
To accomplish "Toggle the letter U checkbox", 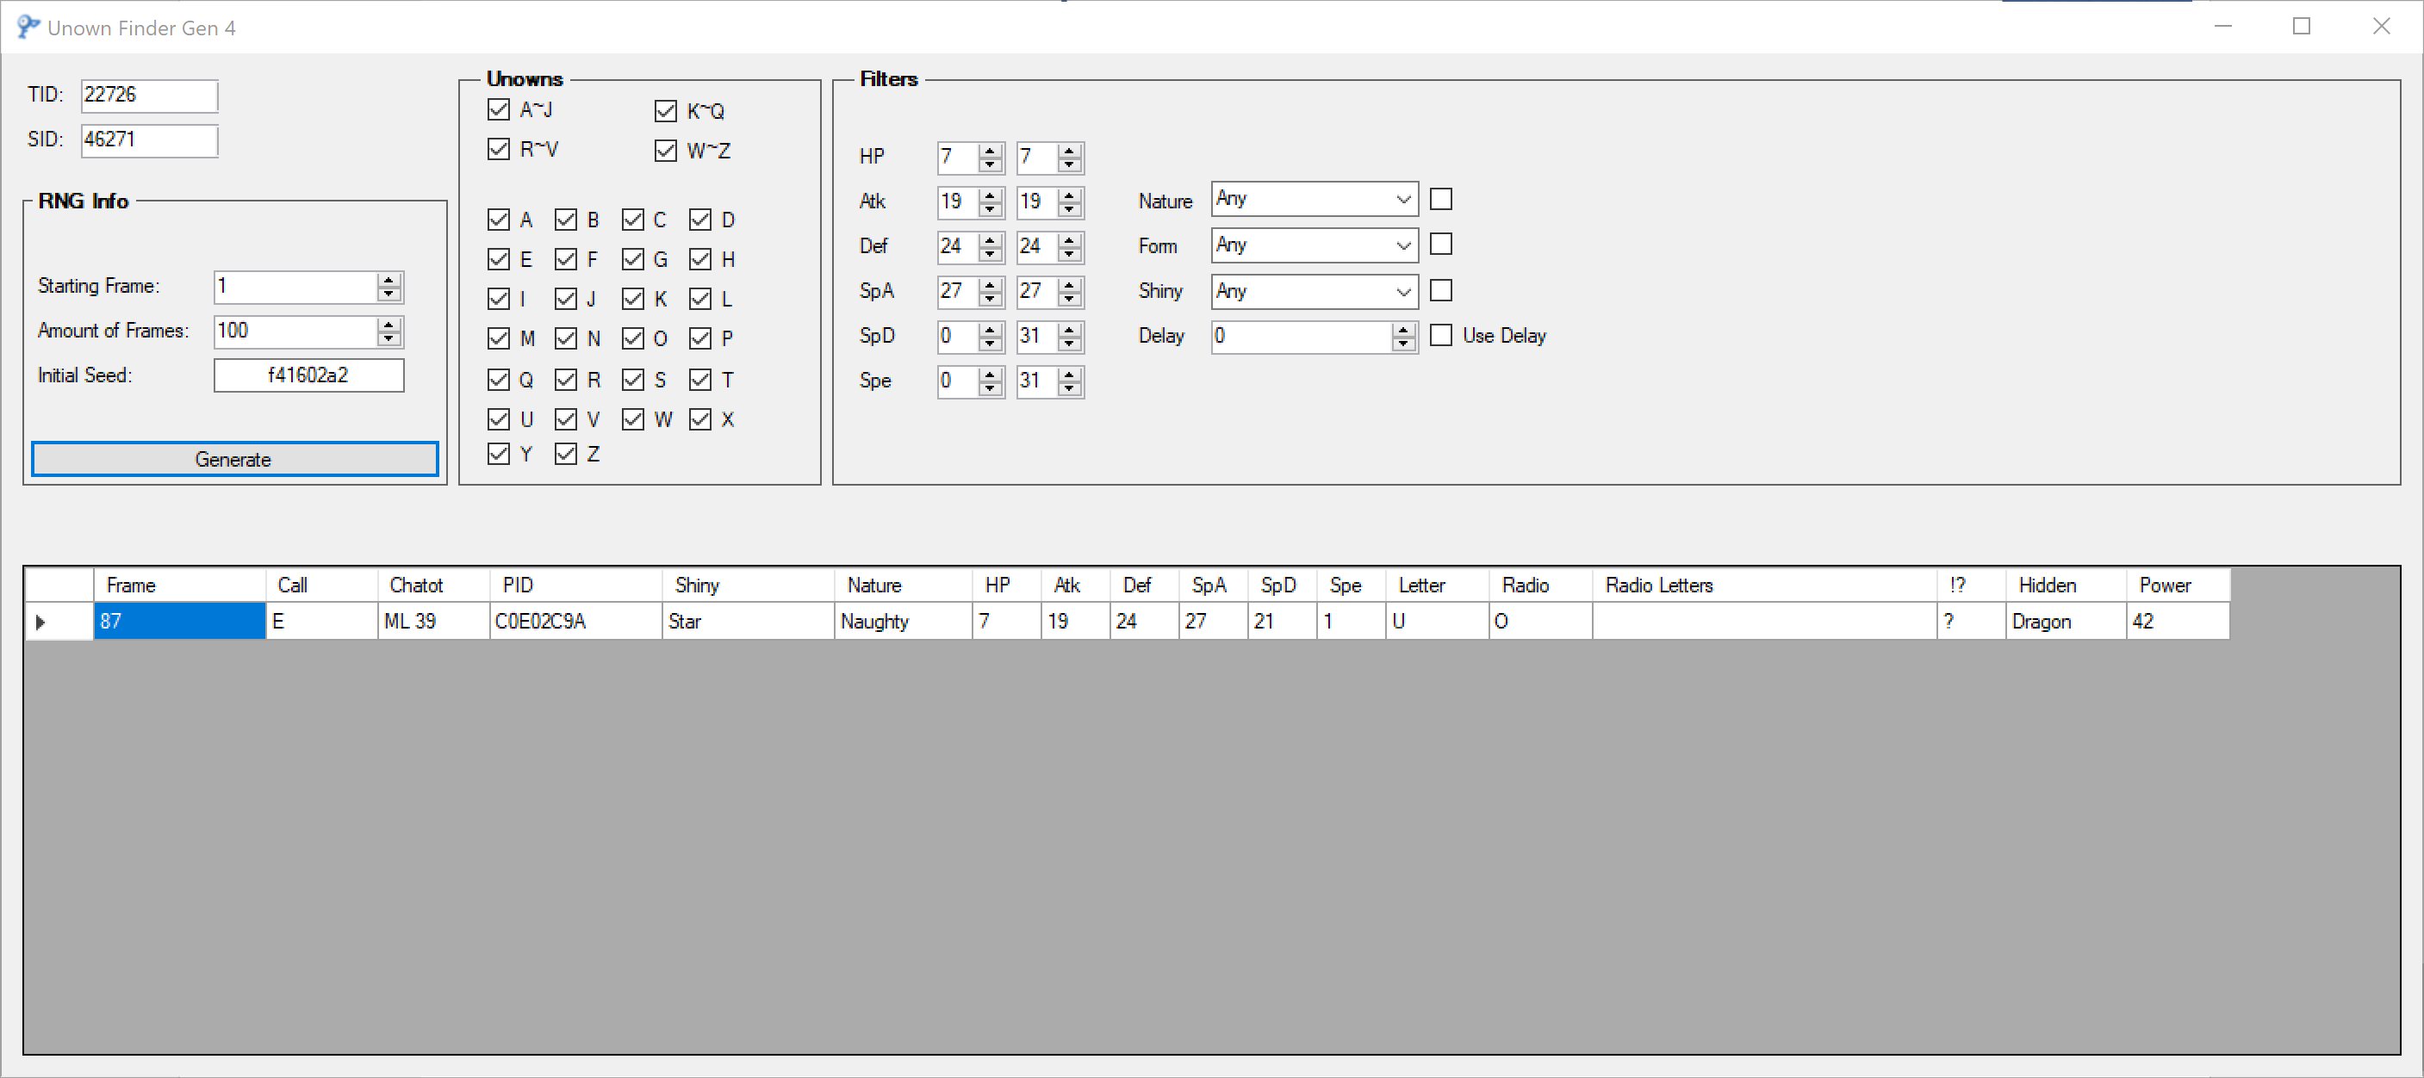I will tap(499, 419).
